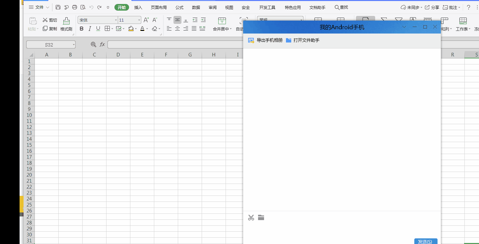Switch to the 插入 ribbon tab
This screenshot has width=479, height=244.
tap(138, 7)
